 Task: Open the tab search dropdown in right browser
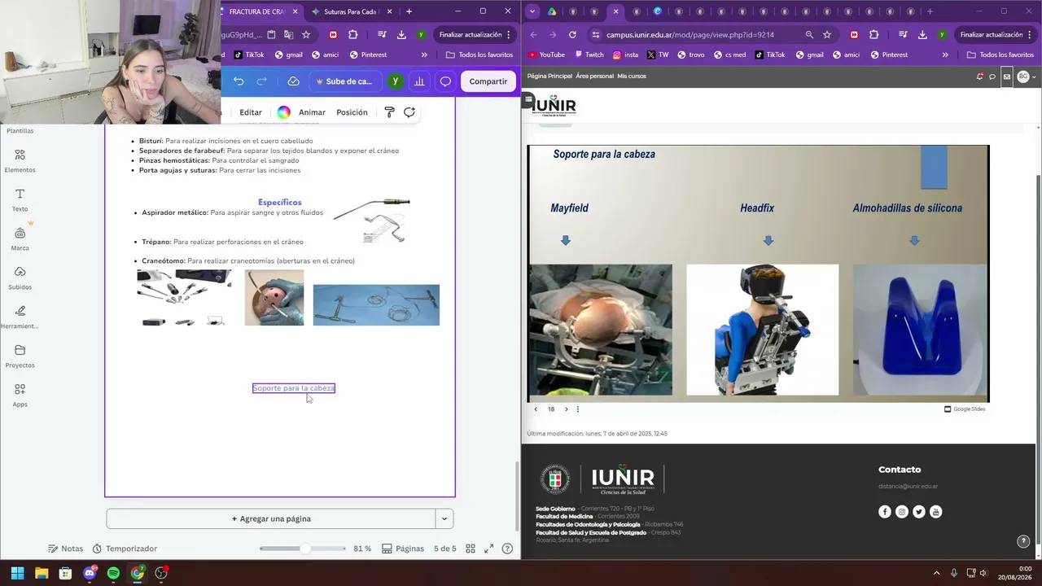(x=532, y=11)
